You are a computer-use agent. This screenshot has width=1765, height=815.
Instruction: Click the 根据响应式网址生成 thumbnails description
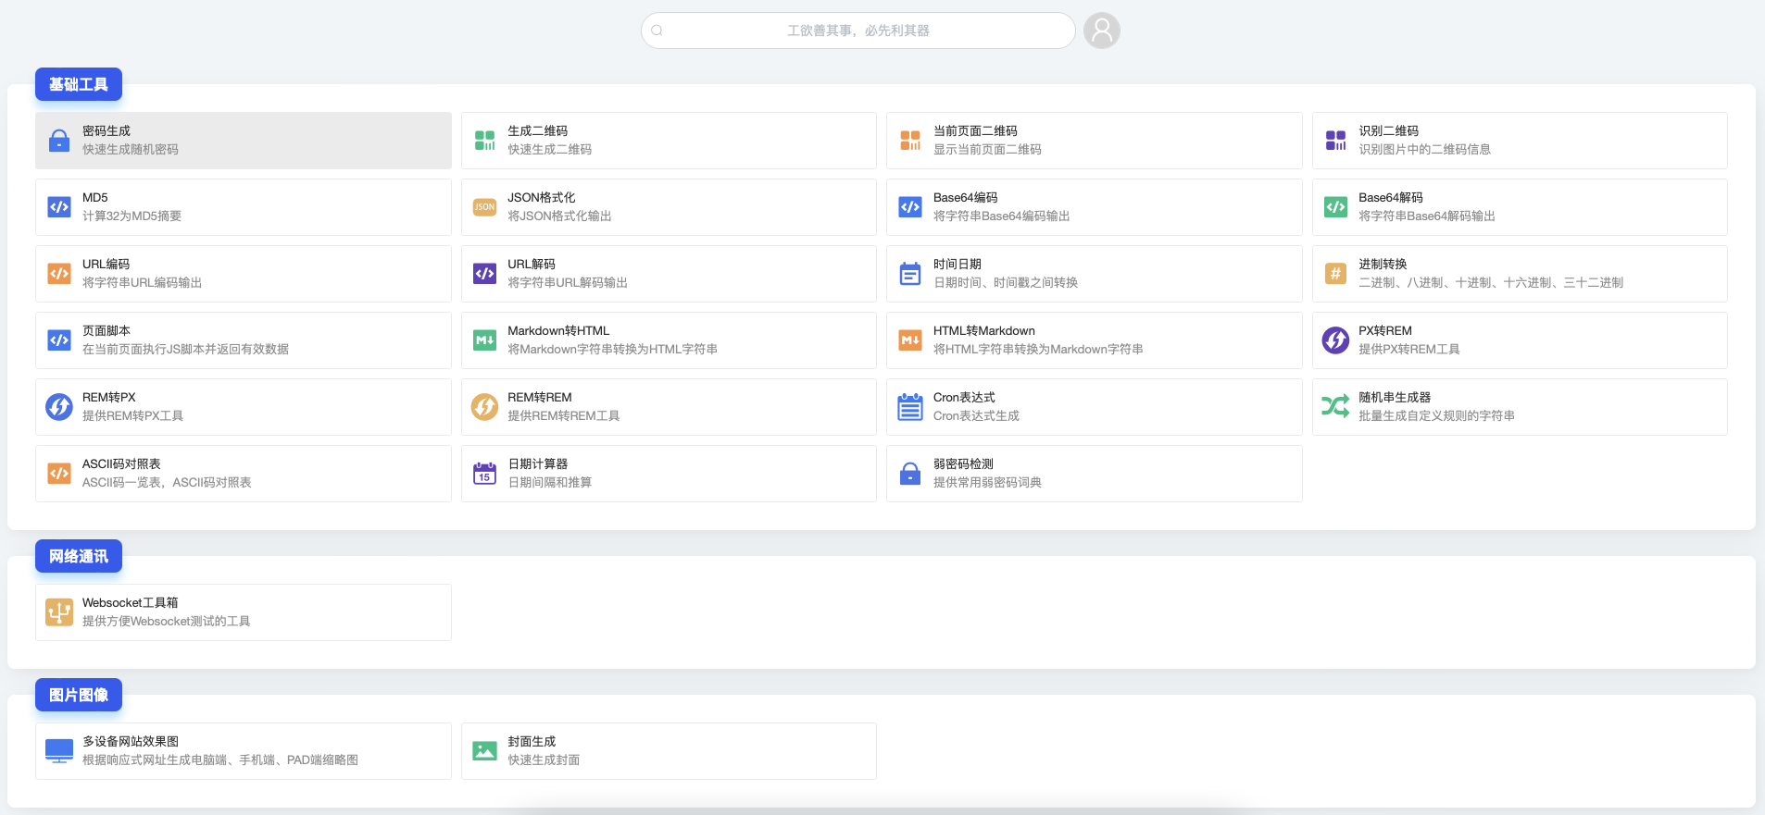click(220, 760)
